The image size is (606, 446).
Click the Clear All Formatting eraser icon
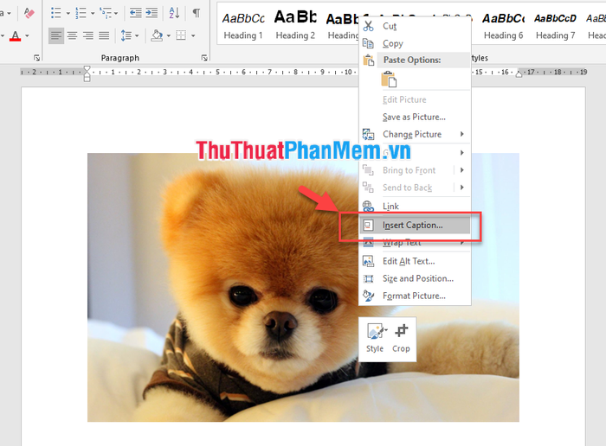tap(29, 13)
